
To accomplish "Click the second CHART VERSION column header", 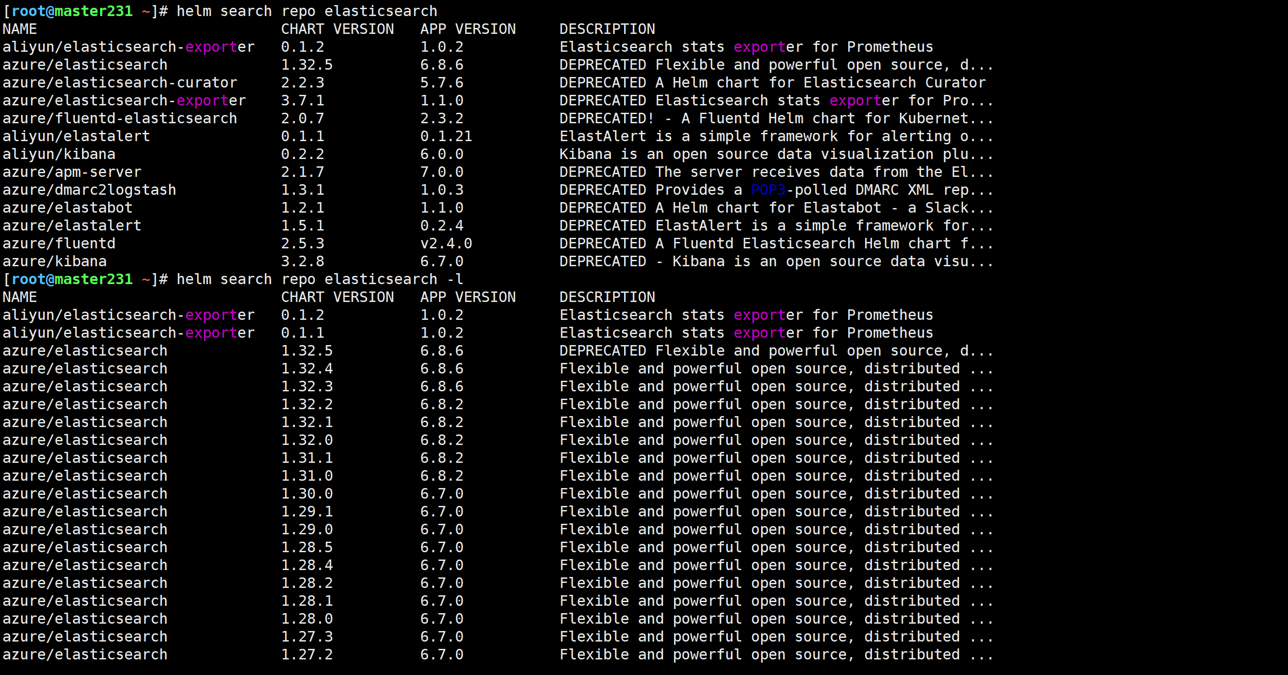I will point(338,297).
